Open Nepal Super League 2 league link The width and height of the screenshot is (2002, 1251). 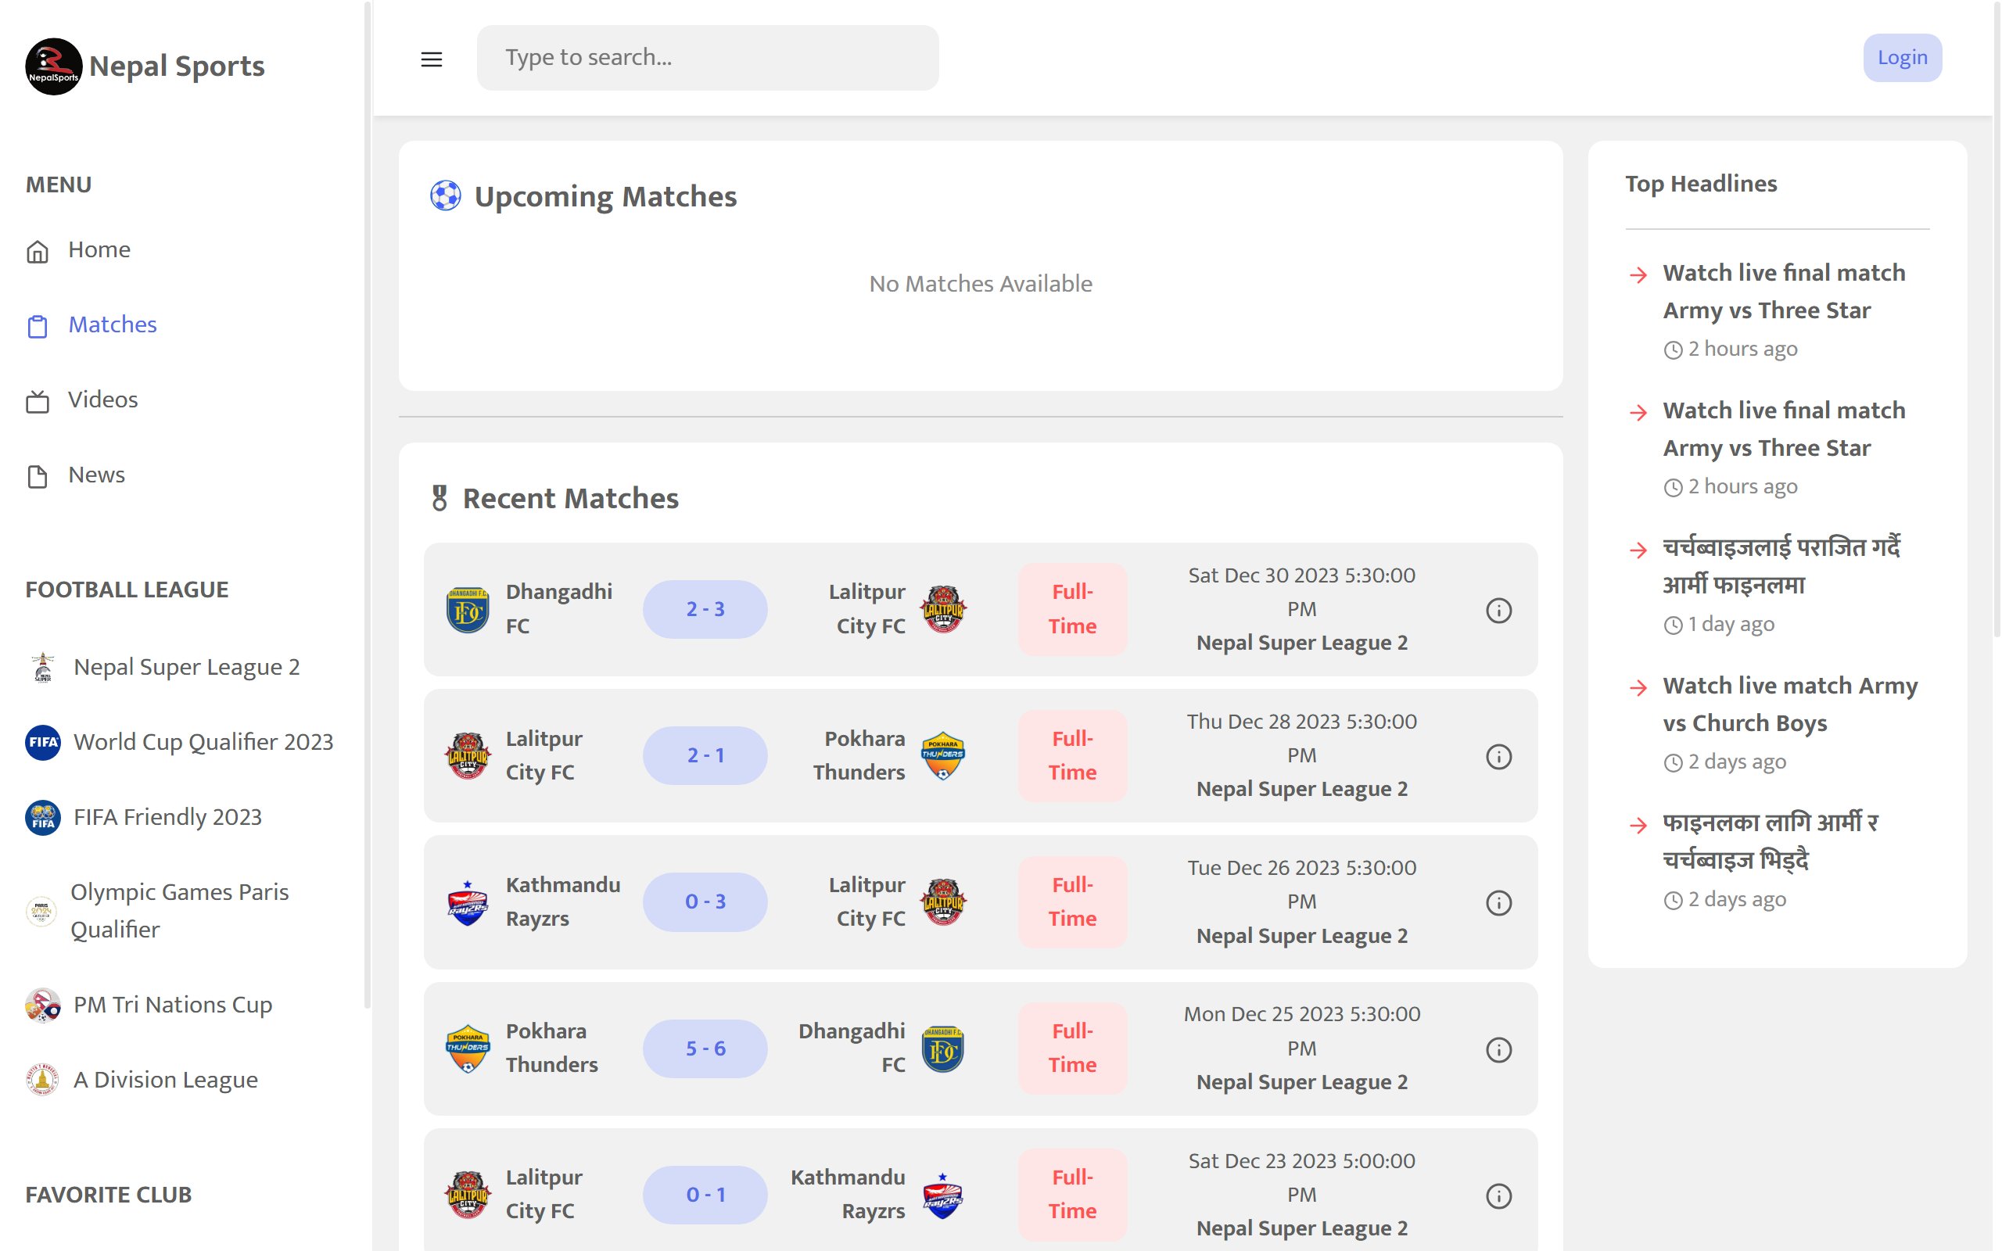pos(186,667)
